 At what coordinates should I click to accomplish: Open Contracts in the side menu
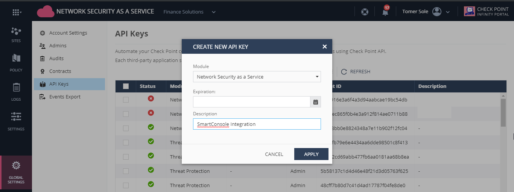tap(60, 71)
